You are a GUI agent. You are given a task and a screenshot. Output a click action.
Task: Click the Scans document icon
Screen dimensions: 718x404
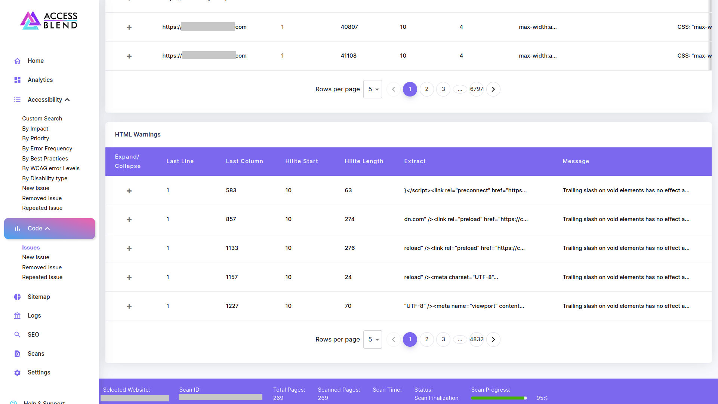coord(17,354)
